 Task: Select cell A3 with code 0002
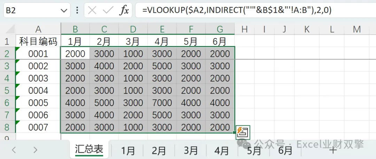[x=38, y=66]
